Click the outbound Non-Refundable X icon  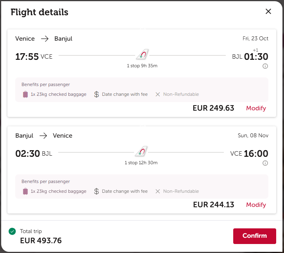point(158,94)
